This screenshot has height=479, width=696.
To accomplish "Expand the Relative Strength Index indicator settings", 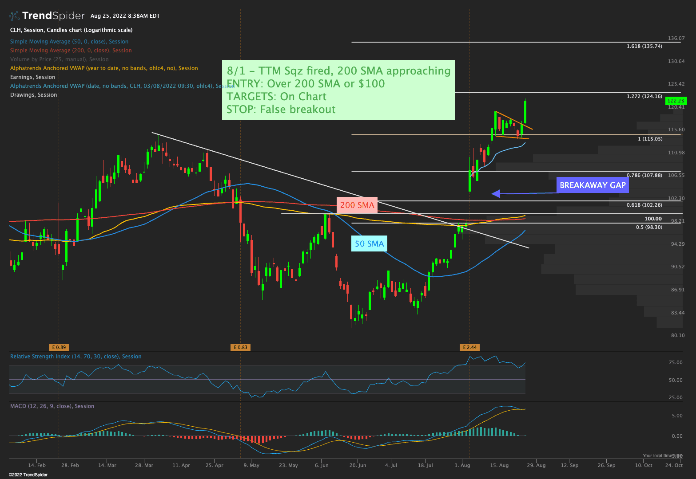I will click(76, 357).
